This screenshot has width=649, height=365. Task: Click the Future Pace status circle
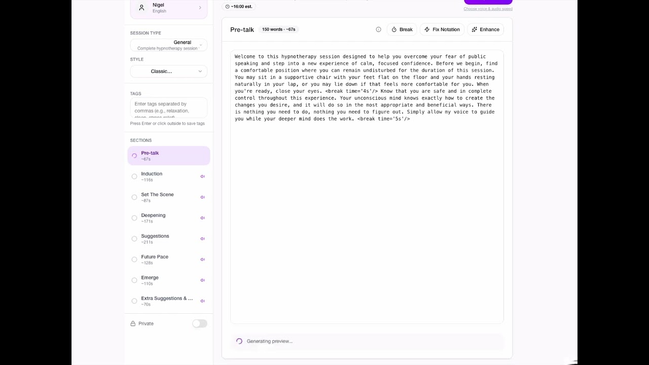pyautogui.click(x=134, y=260)
